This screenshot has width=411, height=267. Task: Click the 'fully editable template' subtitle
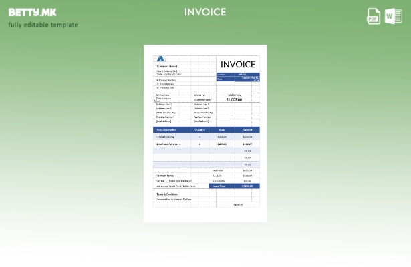(x=43, y=25)
